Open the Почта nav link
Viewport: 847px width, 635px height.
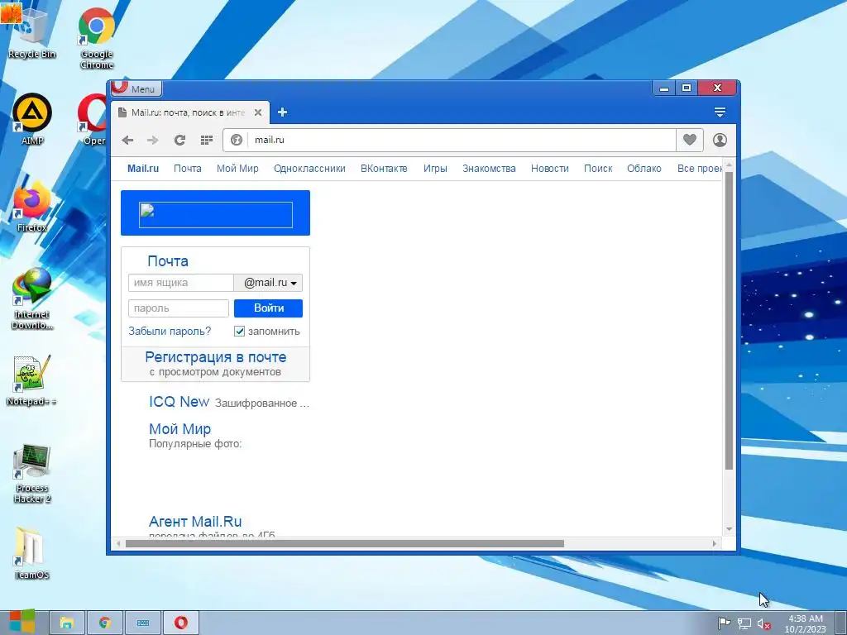(x=188, y=169)
